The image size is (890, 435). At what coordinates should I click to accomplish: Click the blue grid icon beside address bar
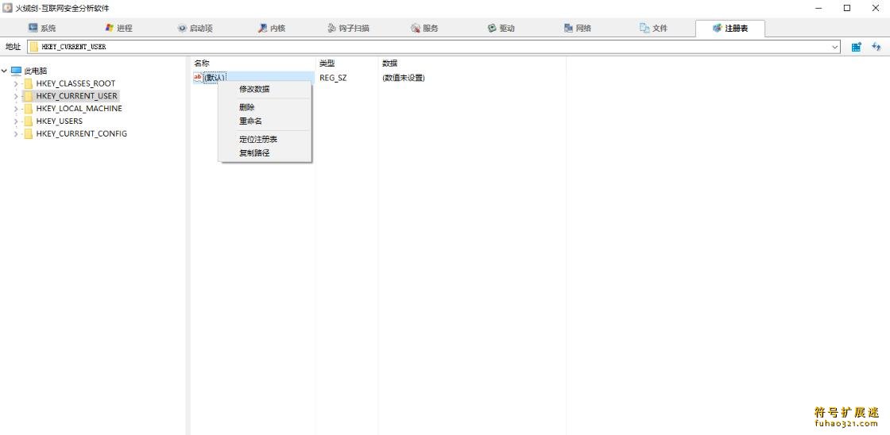click(x=856, y=47)
